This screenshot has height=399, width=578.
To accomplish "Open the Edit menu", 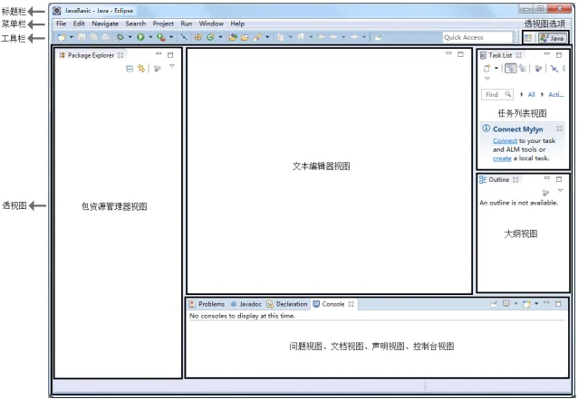I will (79, 24).
